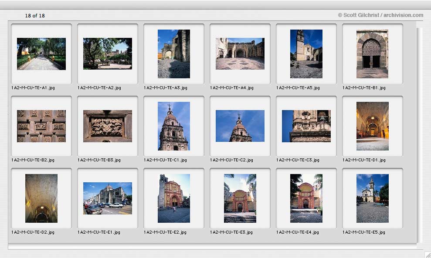Click filename label 1A2-M-CU-TE-D2.jpg
The height and width of the screenshot is (258, 431).
[x=33, y=232]
